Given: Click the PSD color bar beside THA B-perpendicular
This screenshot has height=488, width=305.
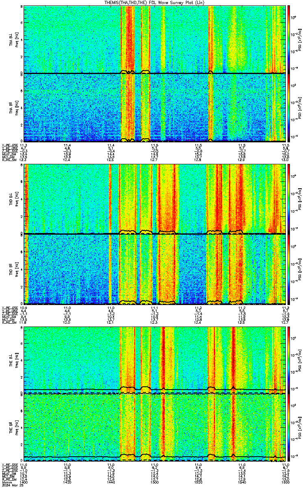Looking at the screenshot, I should (289, 39).
